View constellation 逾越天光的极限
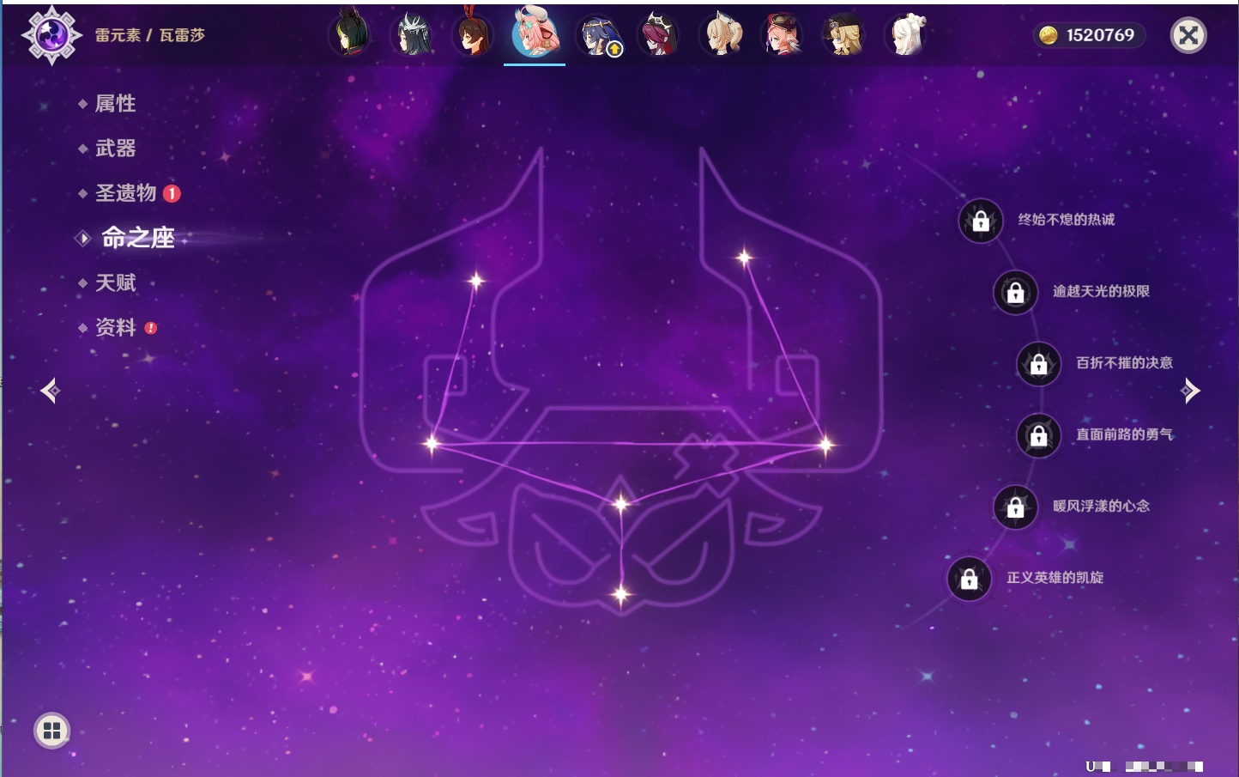1239x777 pixels. (x=1101, y=292)
